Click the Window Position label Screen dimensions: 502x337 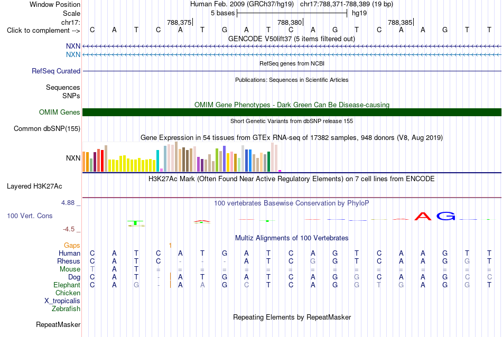point(55,4)
